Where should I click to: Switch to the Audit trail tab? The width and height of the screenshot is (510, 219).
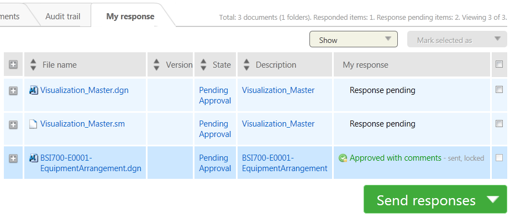(x=63, y=17)
